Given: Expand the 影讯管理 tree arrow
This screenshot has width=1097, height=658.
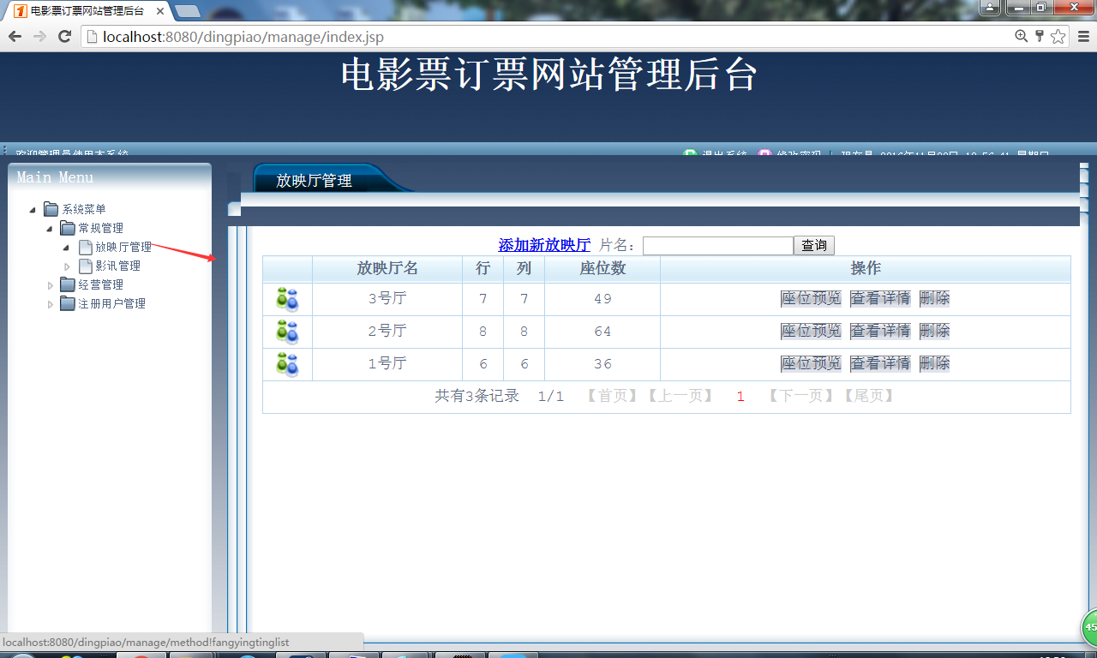Looking at the screenshot, I should [x=67, y=266].
